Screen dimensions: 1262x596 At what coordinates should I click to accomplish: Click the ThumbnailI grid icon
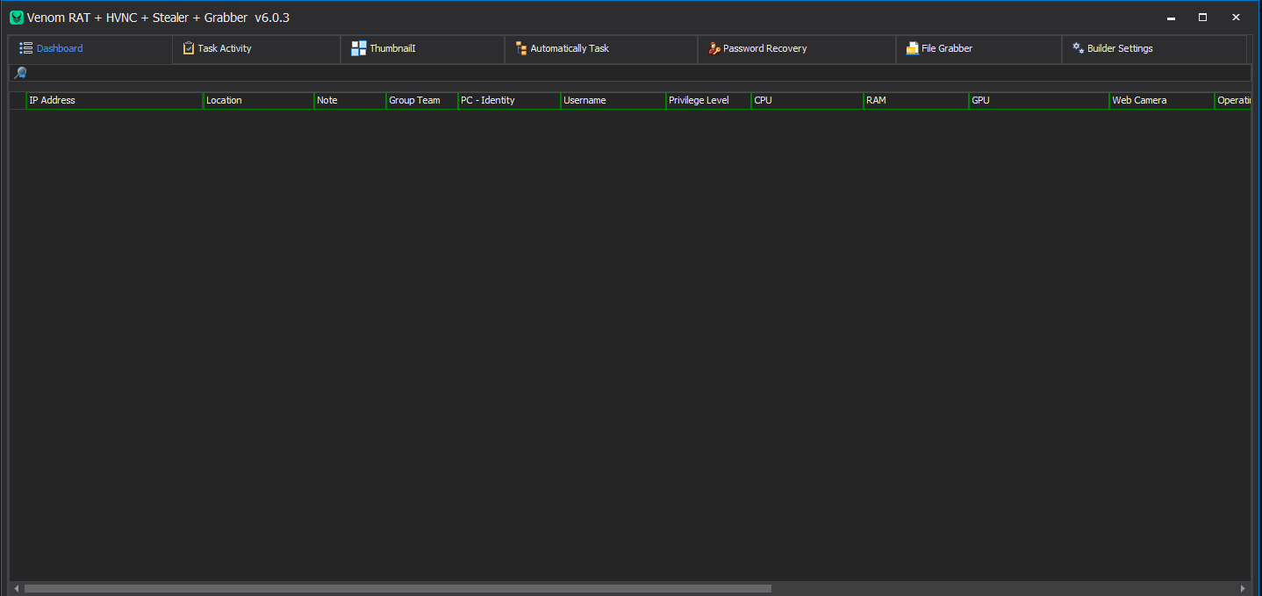click(358, 48)
